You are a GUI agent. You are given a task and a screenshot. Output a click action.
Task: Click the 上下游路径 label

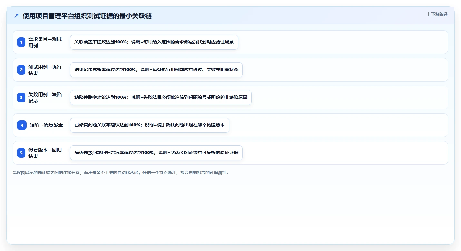437,14
